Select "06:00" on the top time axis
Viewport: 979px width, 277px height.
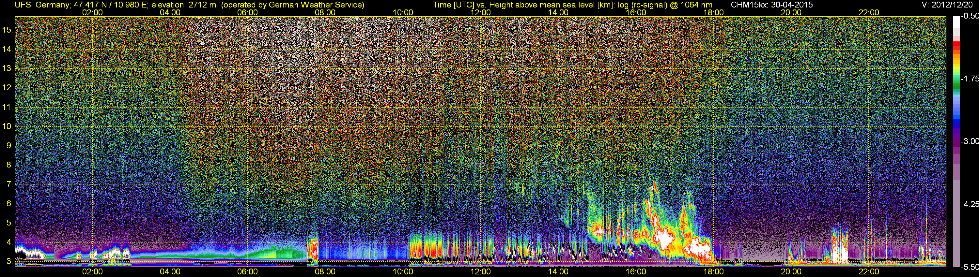pos(247,12)
